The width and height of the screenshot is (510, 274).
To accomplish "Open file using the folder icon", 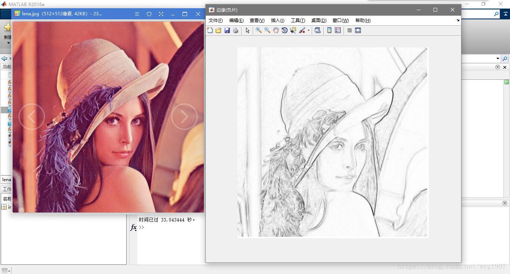I will coord(218,31).
